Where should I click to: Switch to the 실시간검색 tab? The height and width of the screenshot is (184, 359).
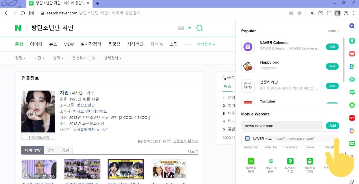(91, 44)
